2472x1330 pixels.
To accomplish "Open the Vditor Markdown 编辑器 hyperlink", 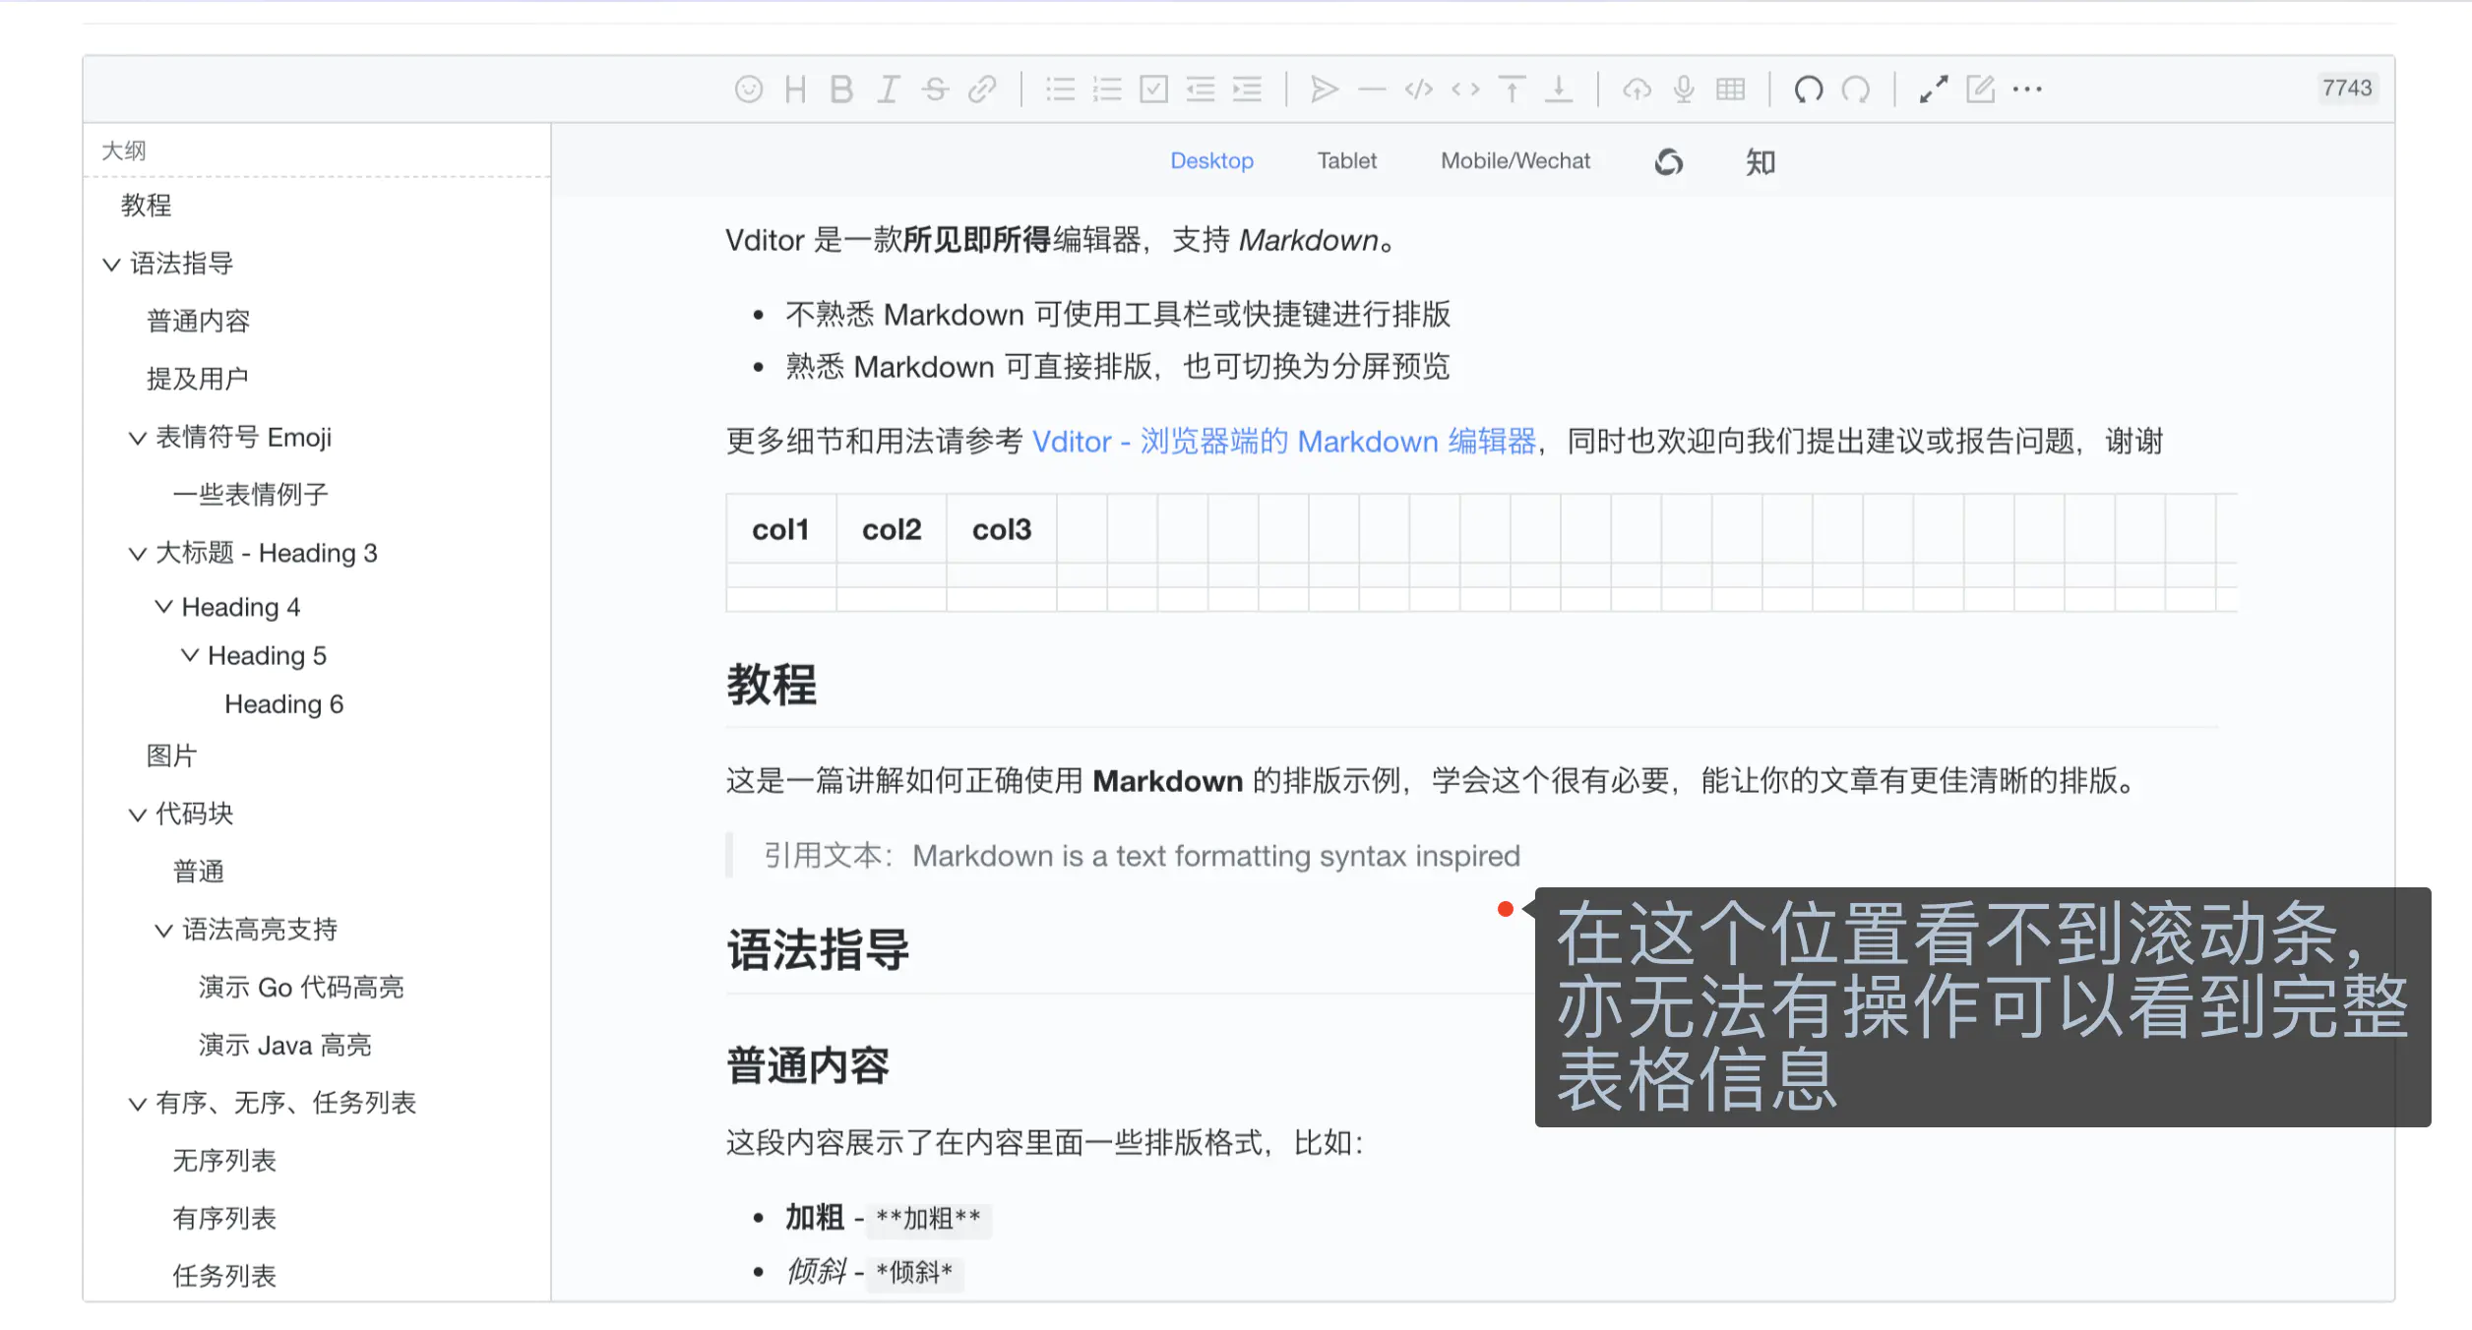I will click(x=1283, y=442).
